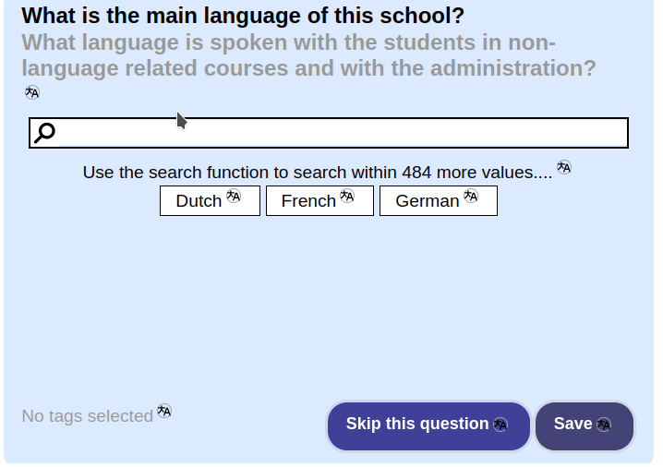663x467 pixels.
Task: Pick the German language option
Action: click(427, 201)
